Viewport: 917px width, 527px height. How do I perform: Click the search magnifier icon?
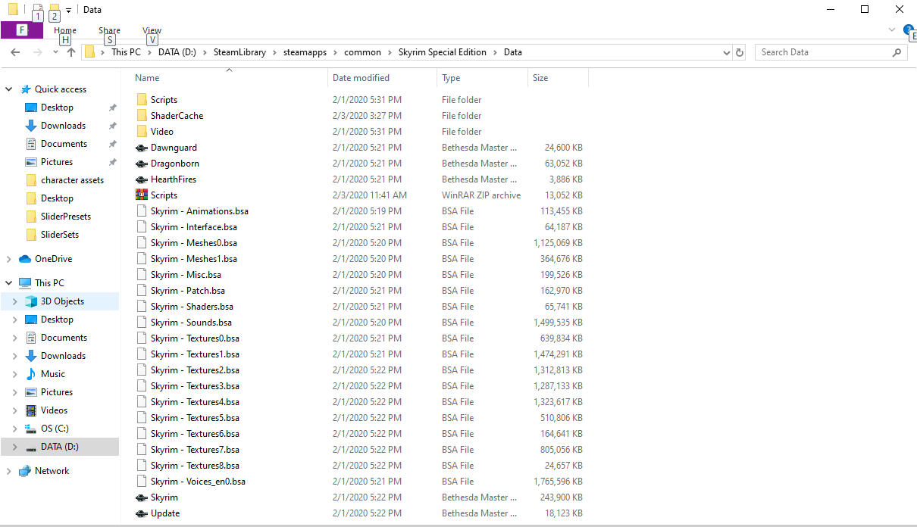click(897, 52)
